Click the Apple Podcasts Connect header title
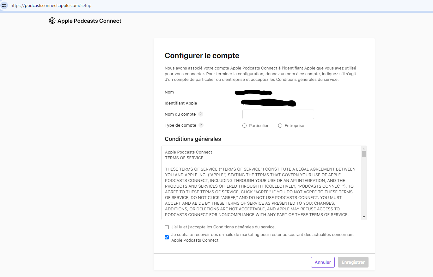Screen dimensions: 433x277 (89, 21)
